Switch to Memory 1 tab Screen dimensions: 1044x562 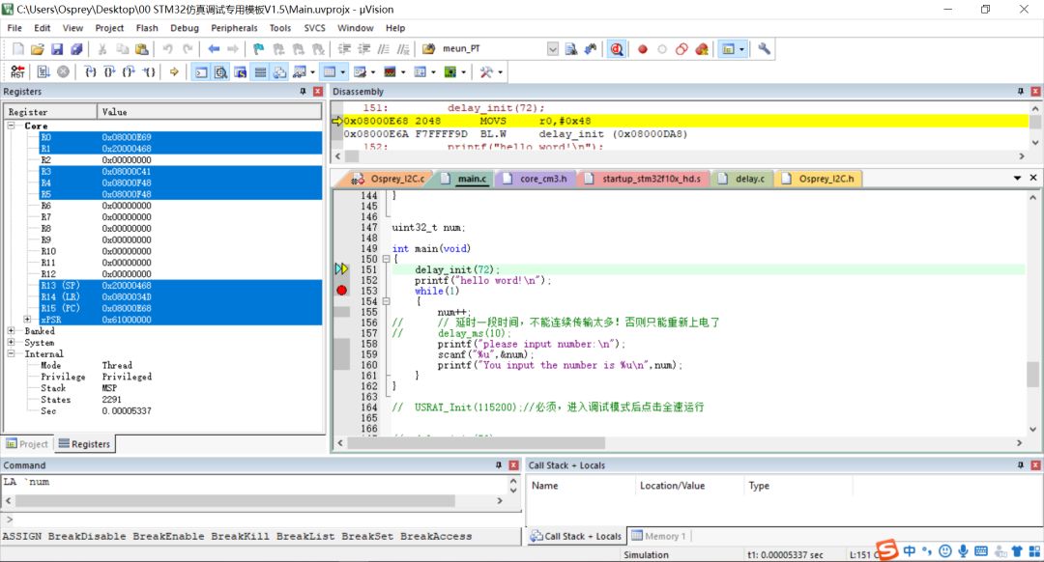tap(658, 536)
